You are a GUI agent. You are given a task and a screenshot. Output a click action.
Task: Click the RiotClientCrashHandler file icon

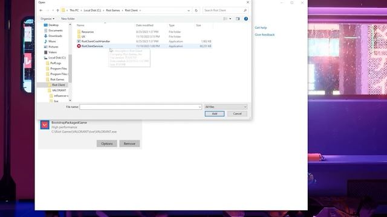coord(79,42)
